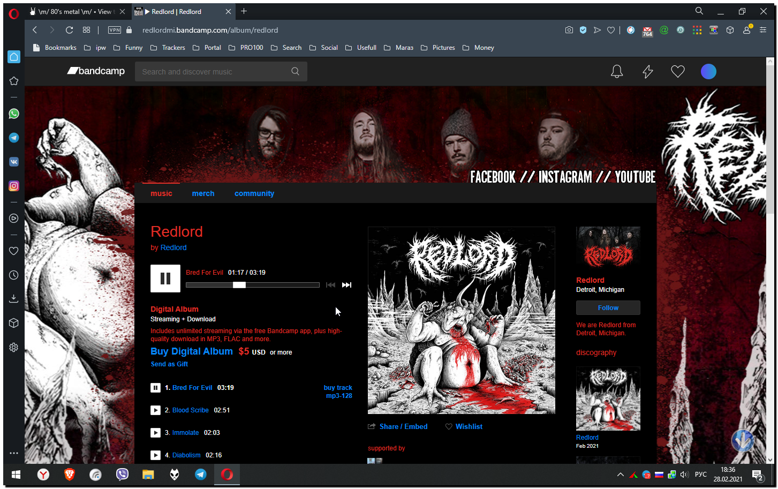Open a new browser tab

[x=244, y=11]
